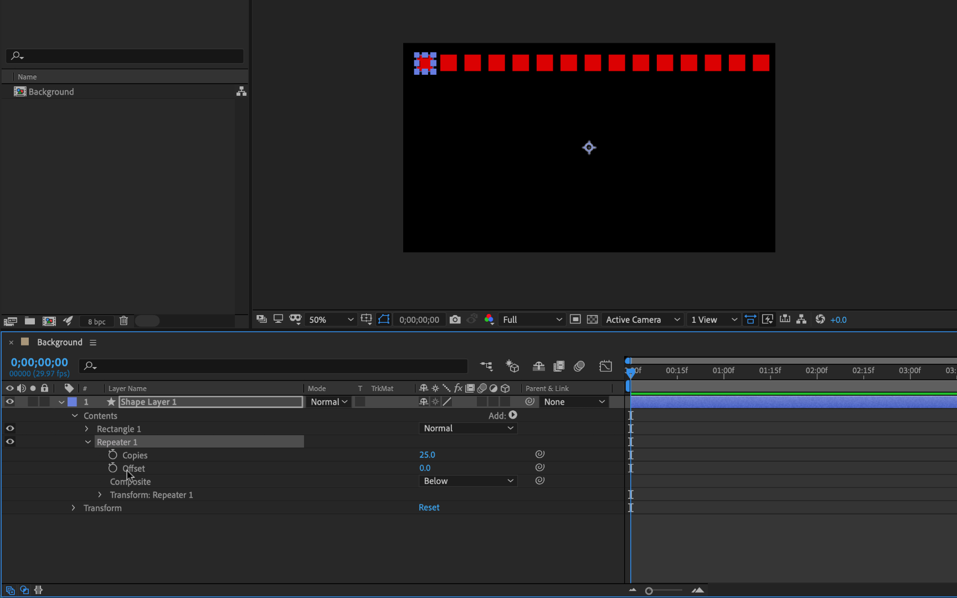Toggle the transparency grid icon
Screen dimensions: 957x598
click(x=592, y=319)
